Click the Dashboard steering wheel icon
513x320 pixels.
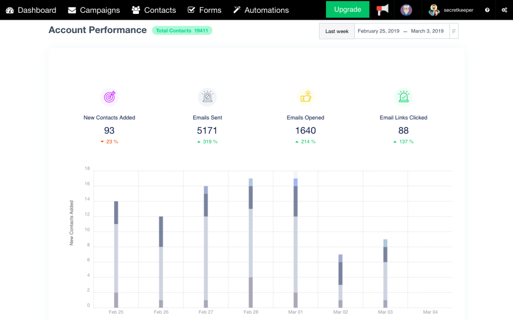[x=10, y=10]
